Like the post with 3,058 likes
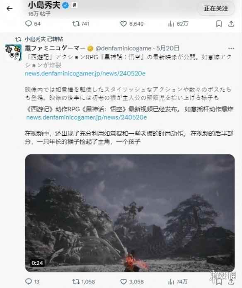This screenshot has height=288, width=242. pos(132,282)
